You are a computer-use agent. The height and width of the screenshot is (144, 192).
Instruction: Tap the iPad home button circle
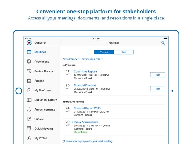(19, 91)
